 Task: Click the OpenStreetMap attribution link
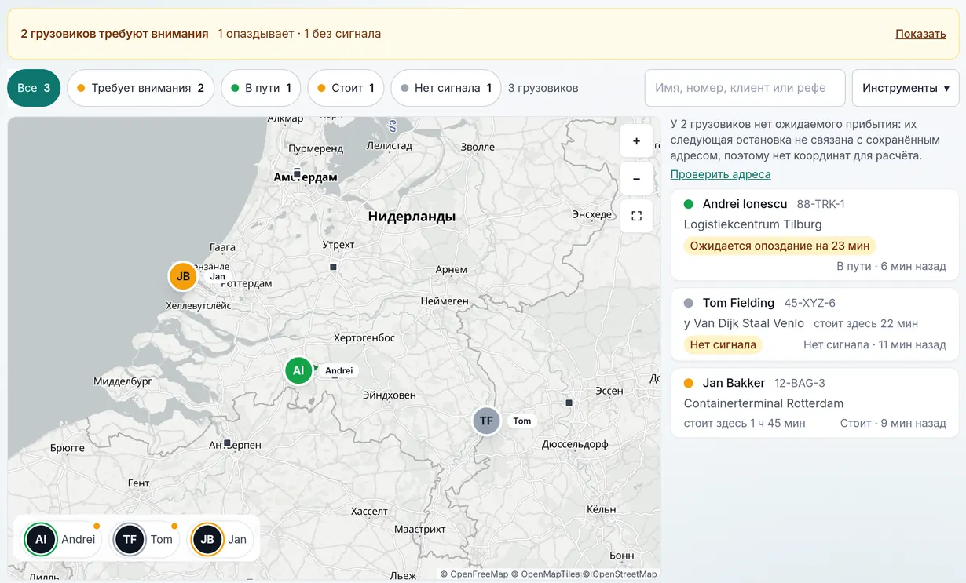point(620,574)
